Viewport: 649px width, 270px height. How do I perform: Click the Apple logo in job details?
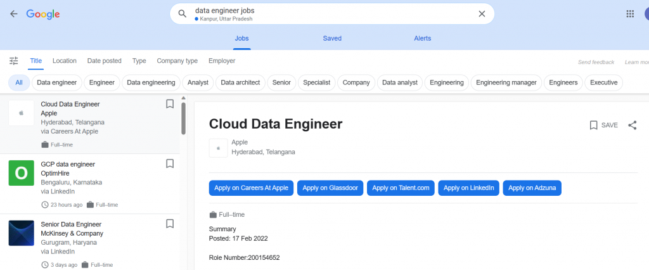click(218, 148)
